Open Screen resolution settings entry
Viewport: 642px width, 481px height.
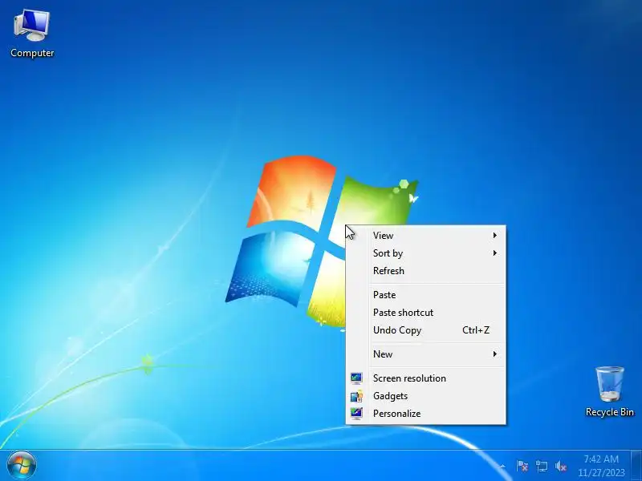click(426, 378)
